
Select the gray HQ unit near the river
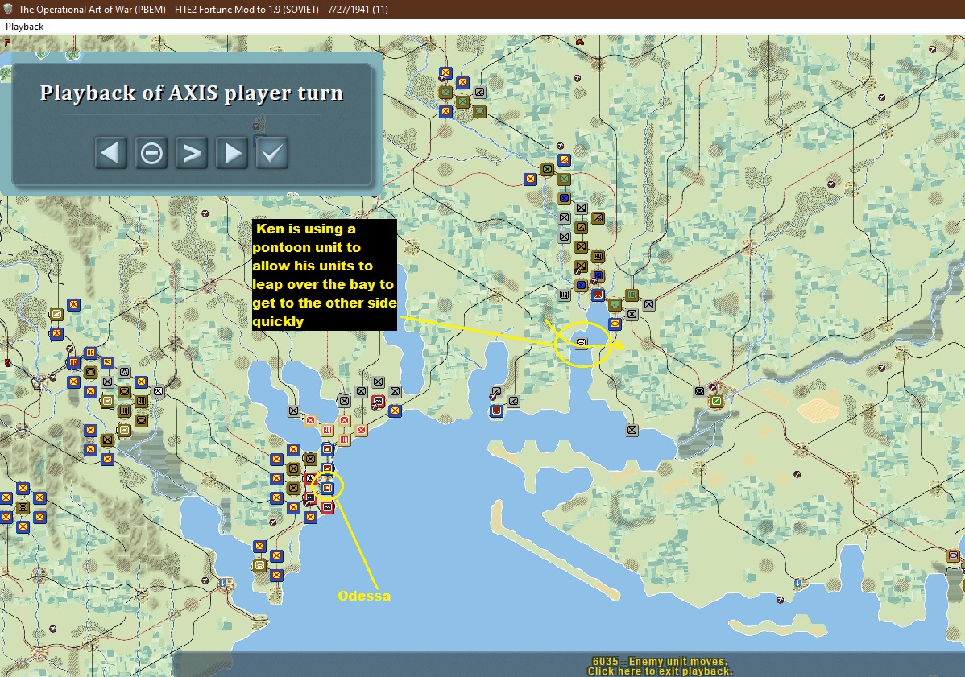coord(565,295)
